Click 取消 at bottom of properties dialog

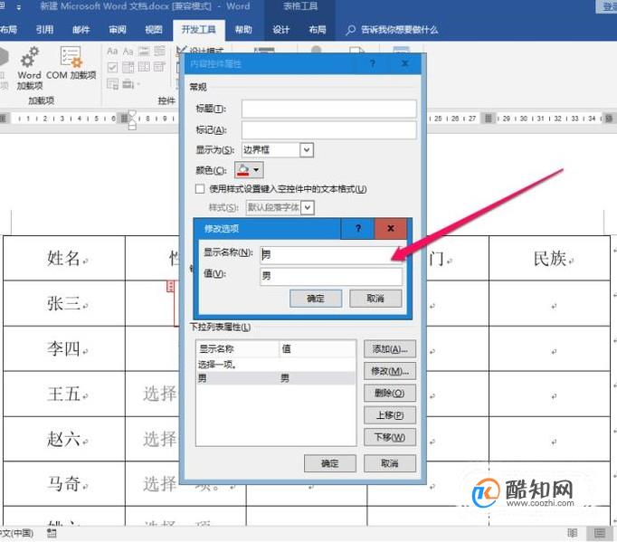pyautogui.click(x=390, y=463)
